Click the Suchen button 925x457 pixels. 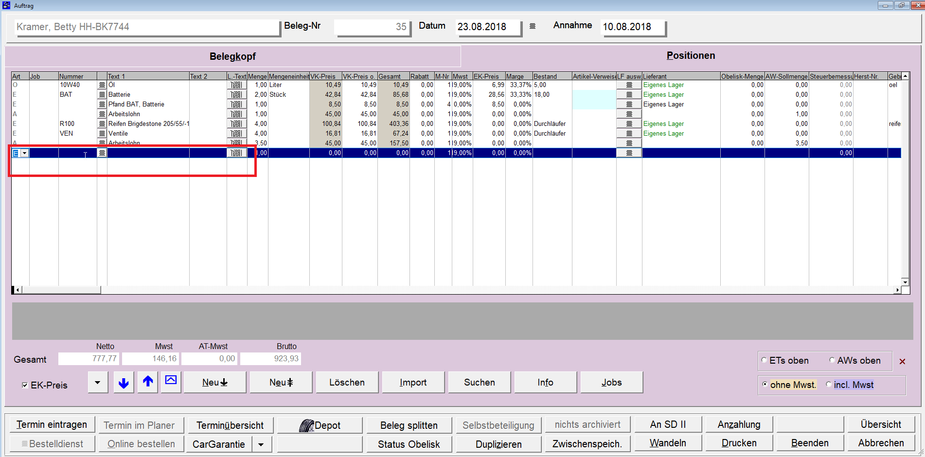tap(479, 383)
